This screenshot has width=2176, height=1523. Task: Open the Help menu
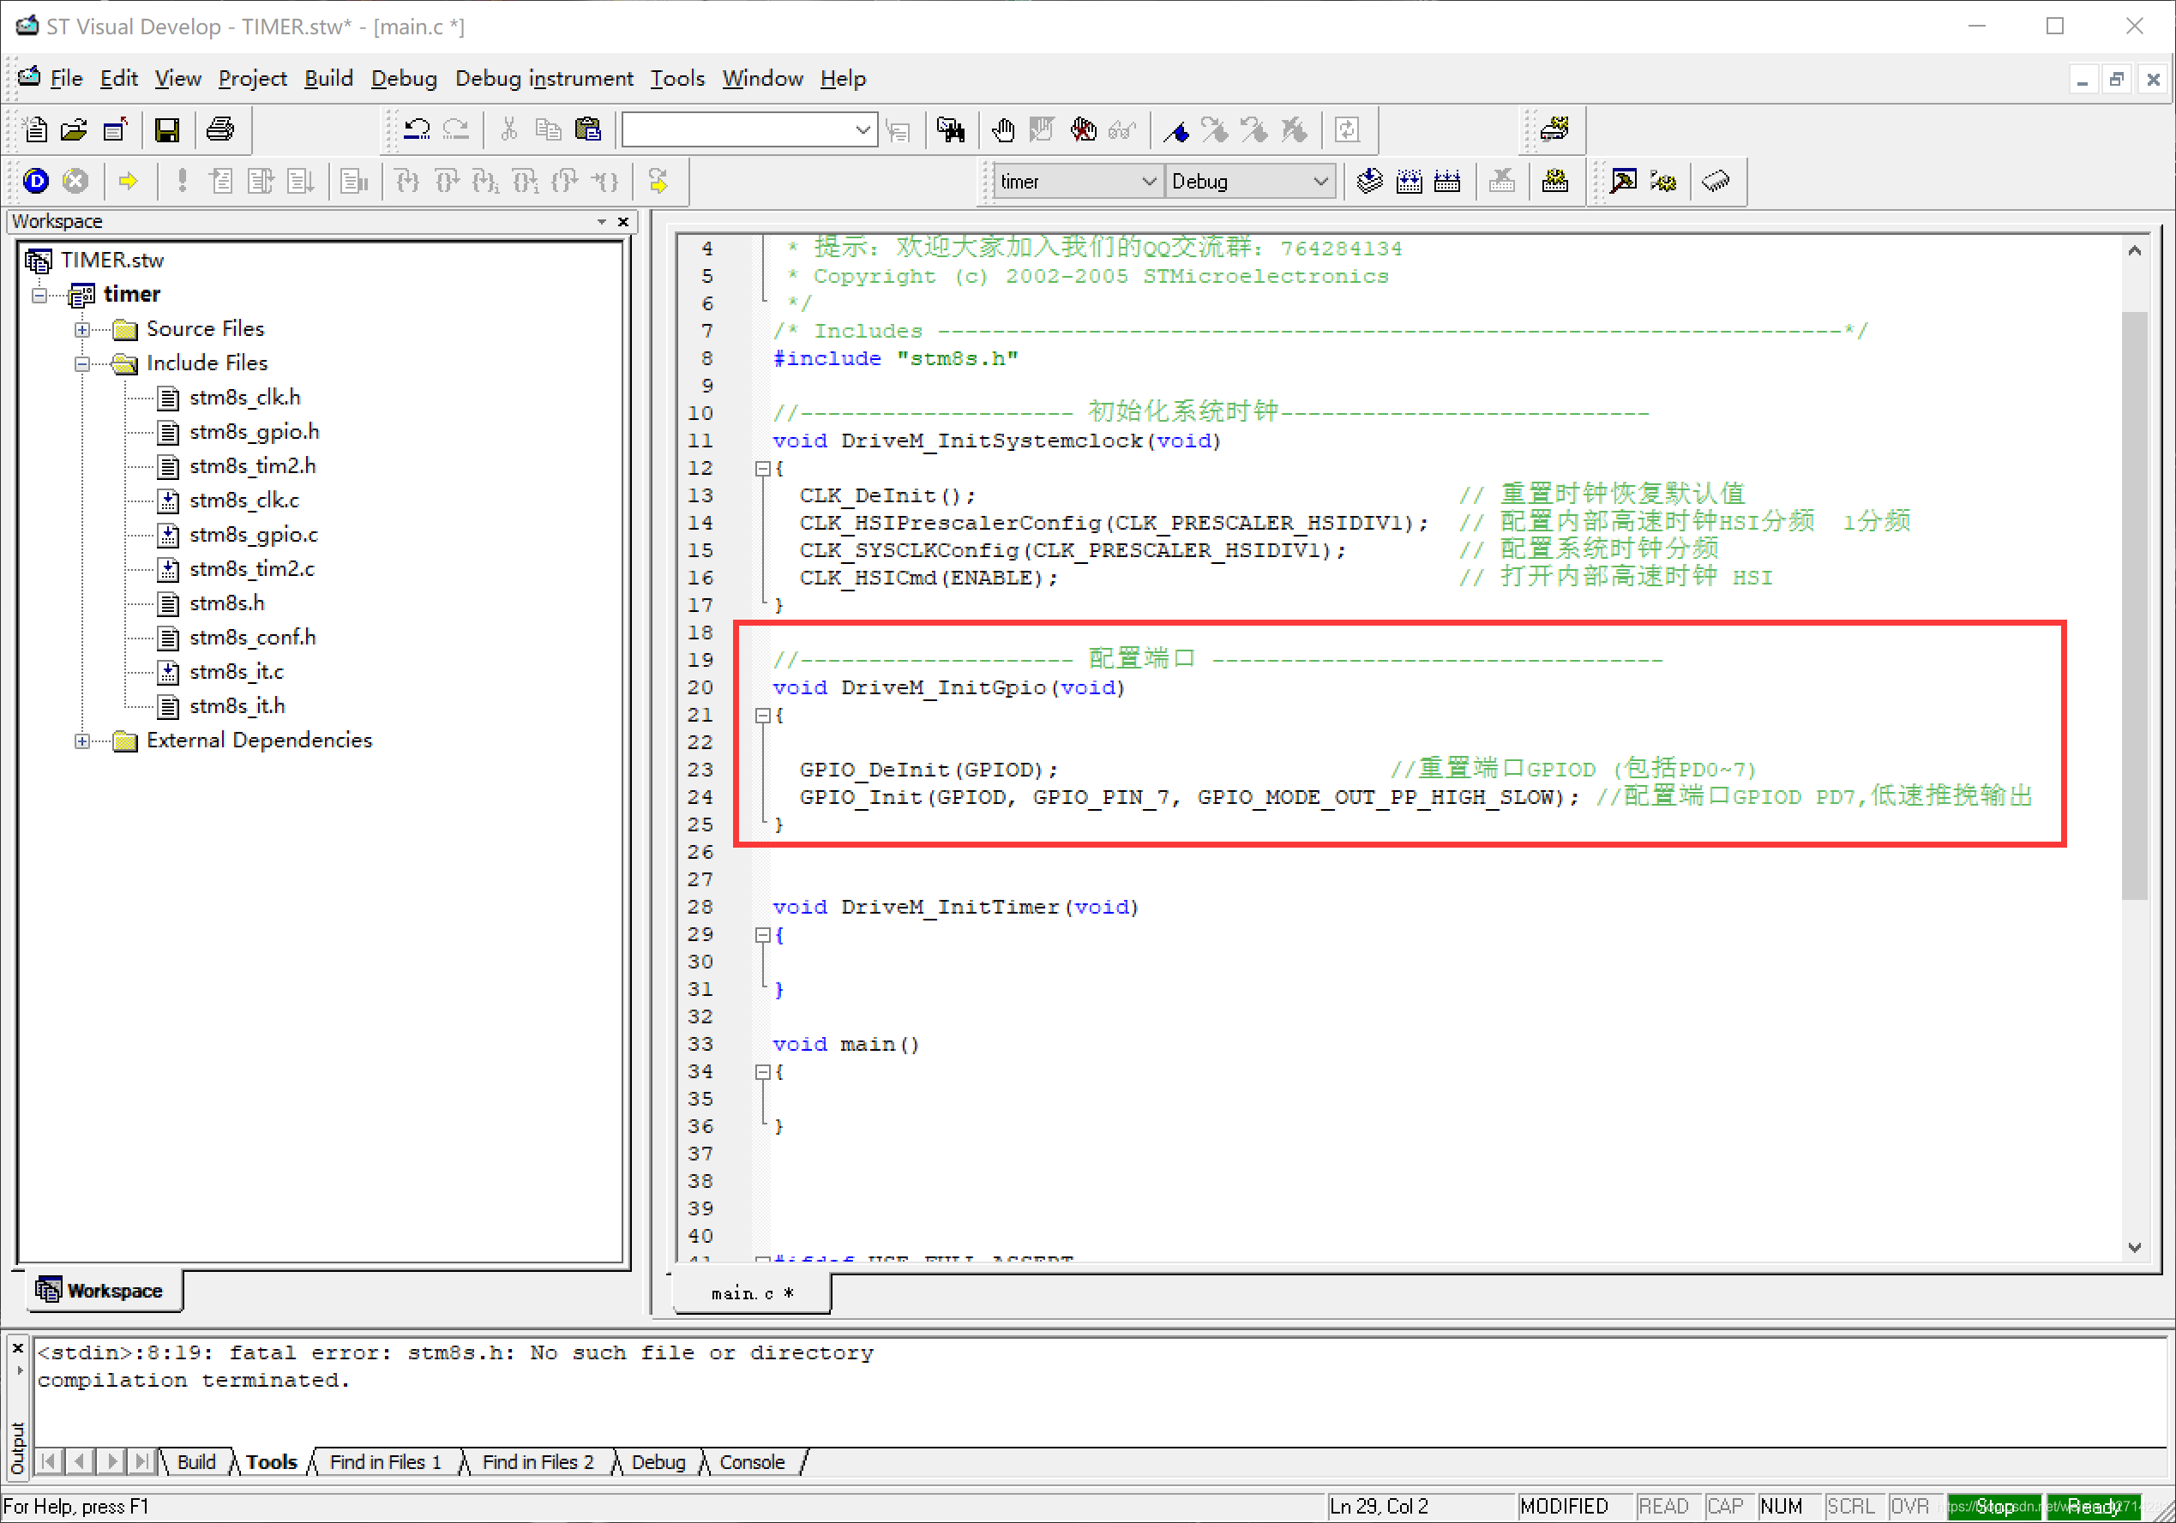tap(844, 79)
